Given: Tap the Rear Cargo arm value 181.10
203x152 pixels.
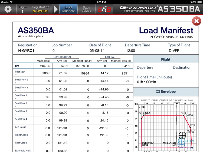Looking at the screenshot, I should point(63,143).
